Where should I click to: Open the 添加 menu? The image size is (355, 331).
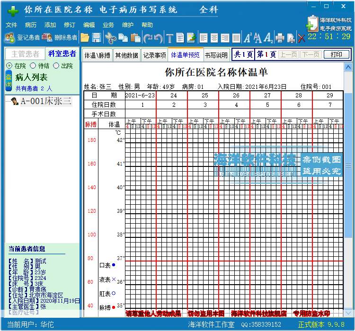click(50, 25)
